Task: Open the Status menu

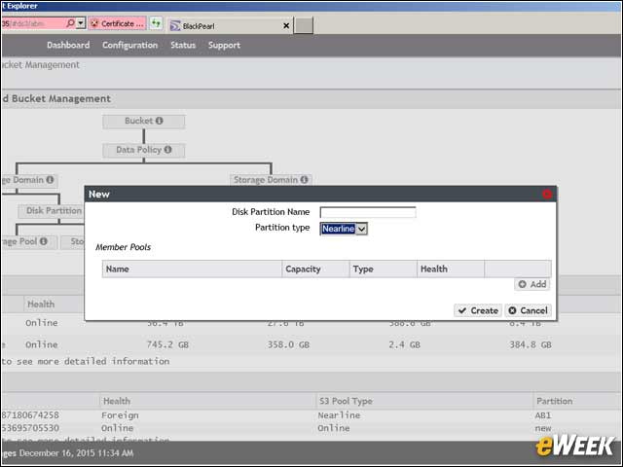Action: [183, 46]
